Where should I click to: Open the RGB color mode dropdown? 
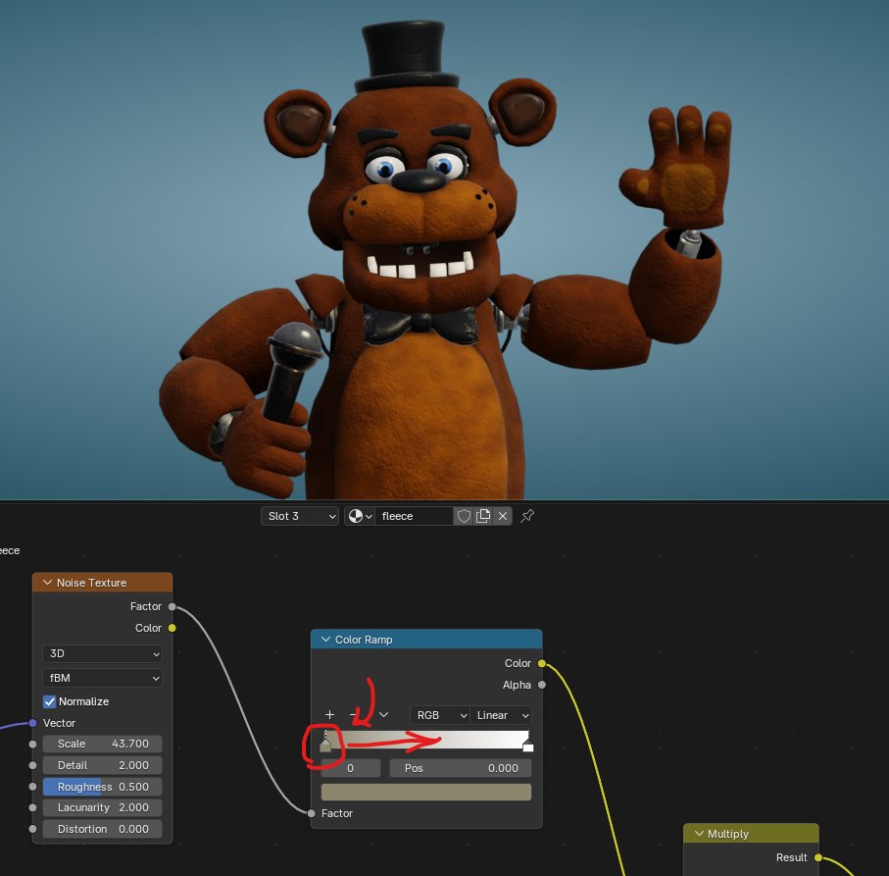pyautogui.click(x=440, y=715)
